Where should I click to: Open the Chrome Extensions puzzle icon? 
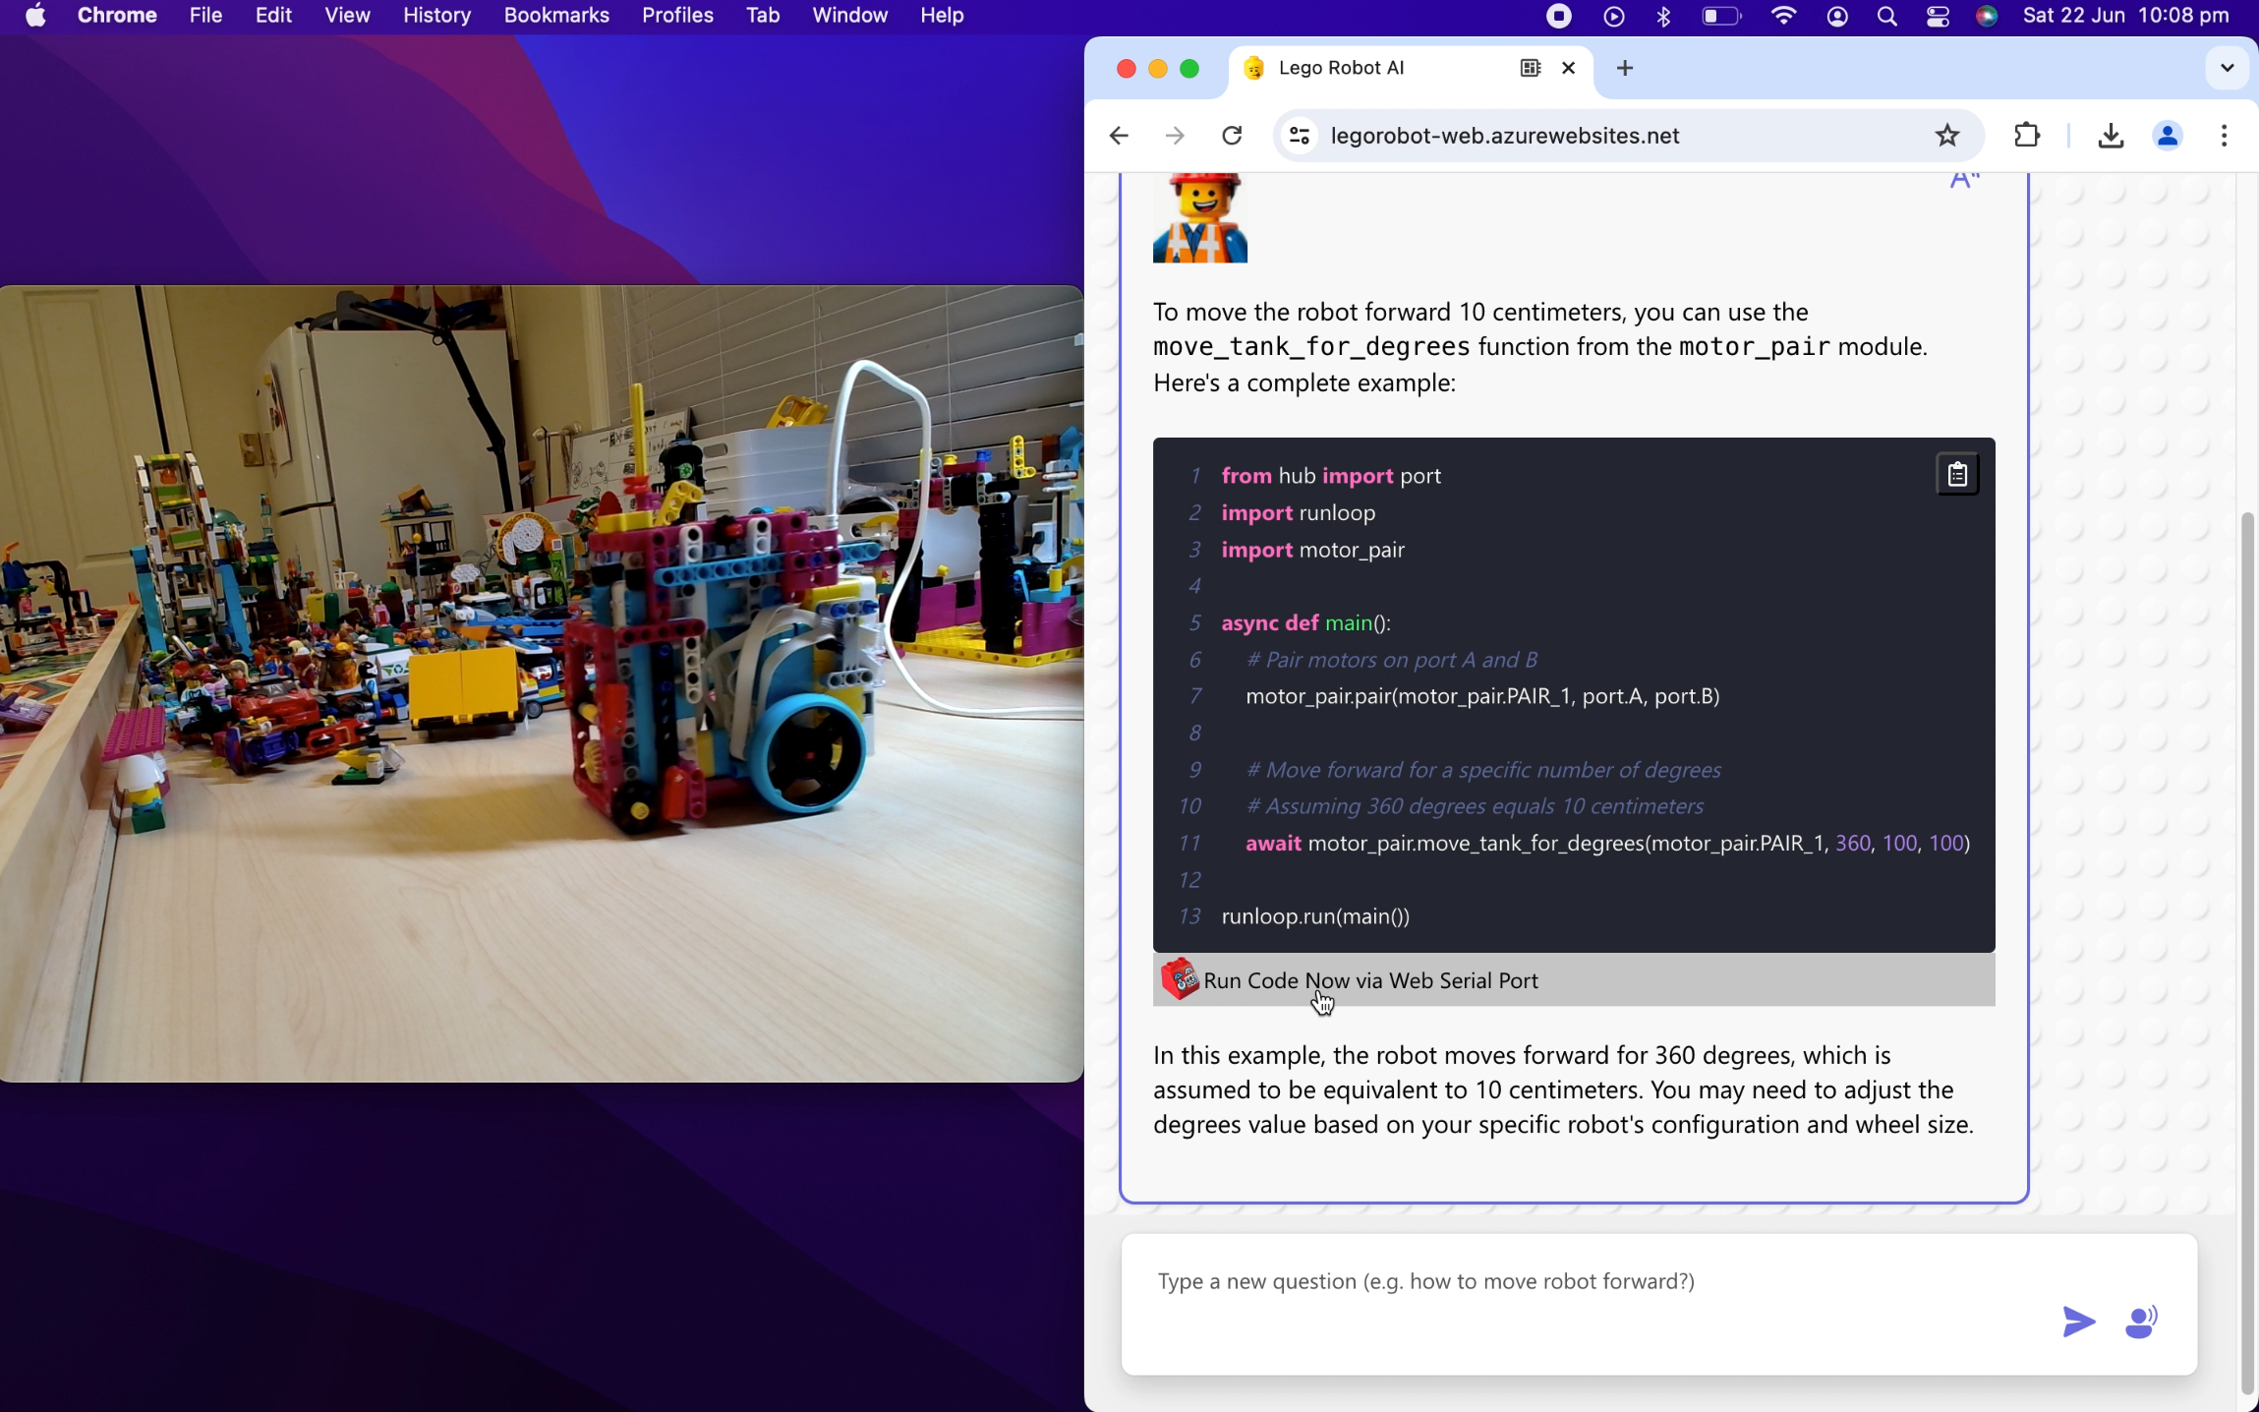[x=2026, y=136]
